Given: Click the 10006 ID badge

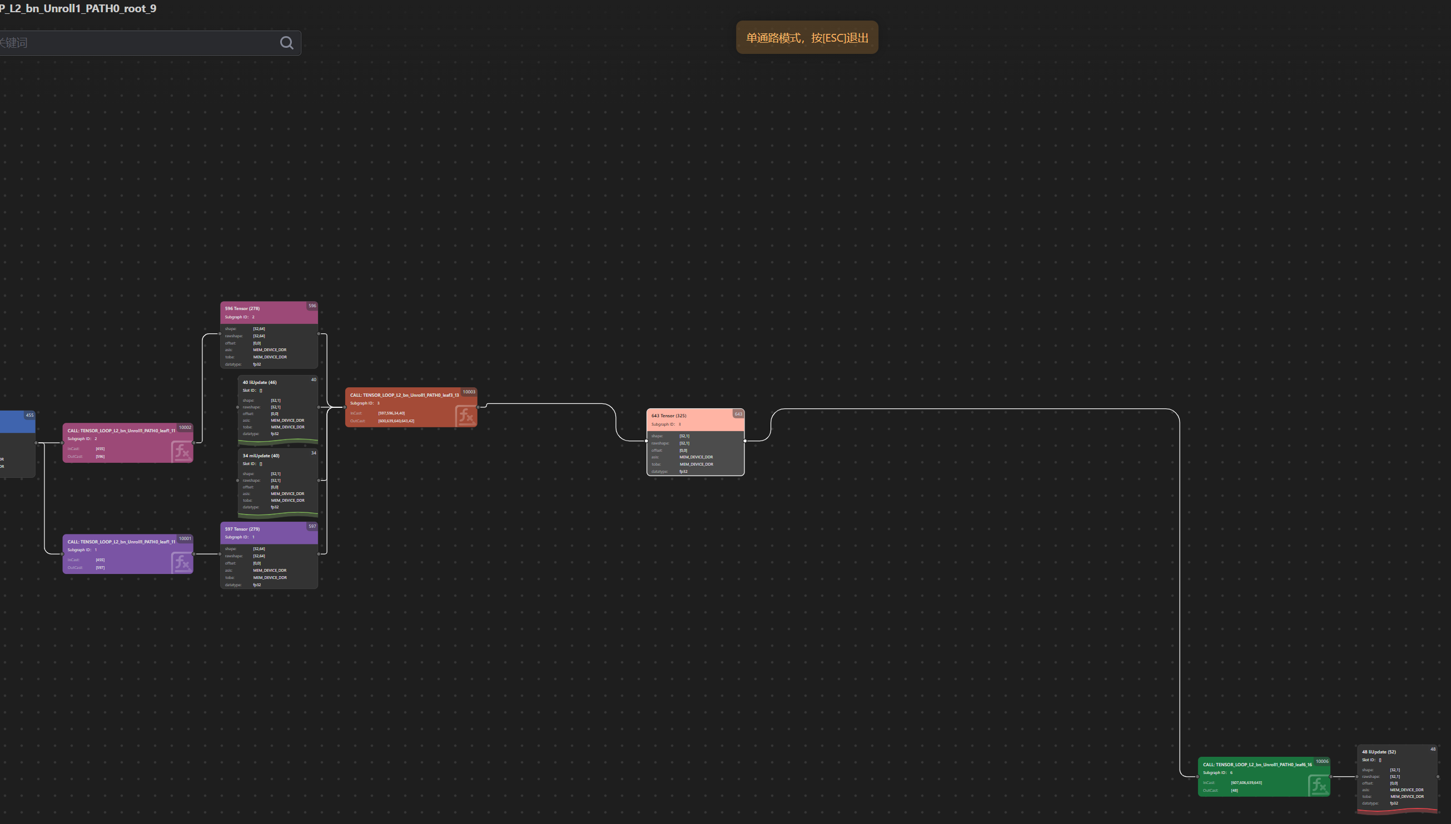Looking at the screenshot, I should [x=1321, y=761].
